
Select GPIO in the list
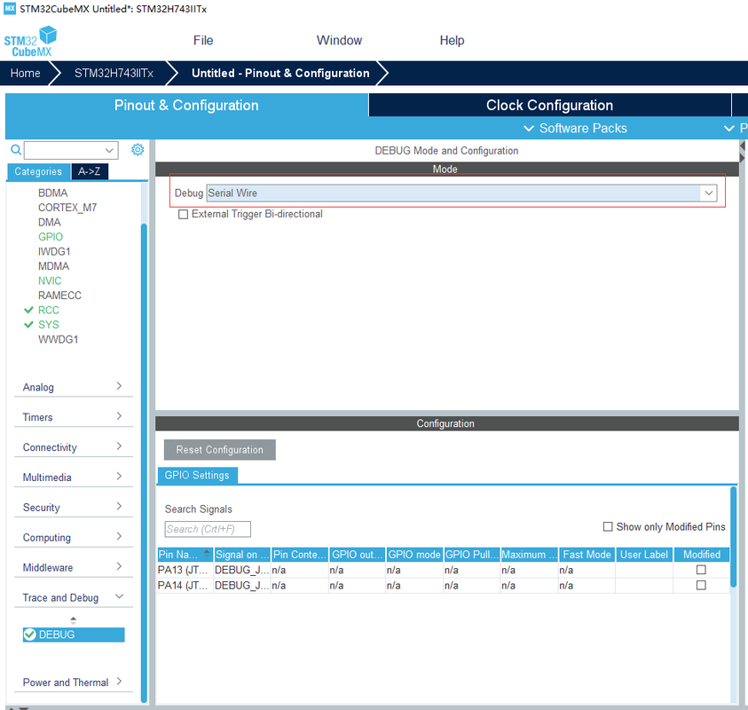(51, 237)
